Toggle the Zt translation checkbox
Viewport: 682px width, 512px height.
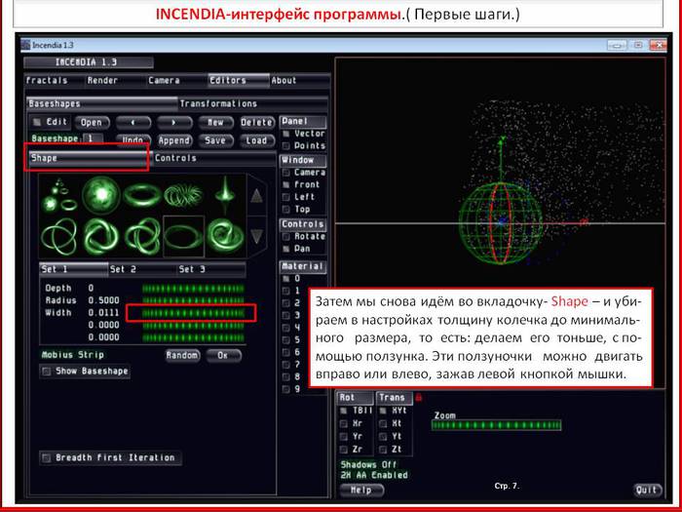coord(383,450)
